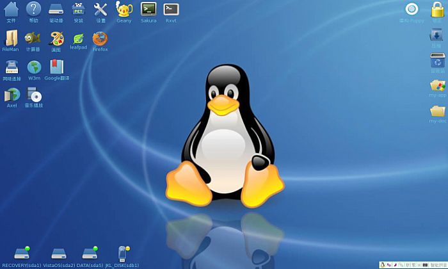Screen dimensions: 448x269
Task: Open the 计算器 calculator fish icon
Action: pyautogui.click(x=32, y=38)
